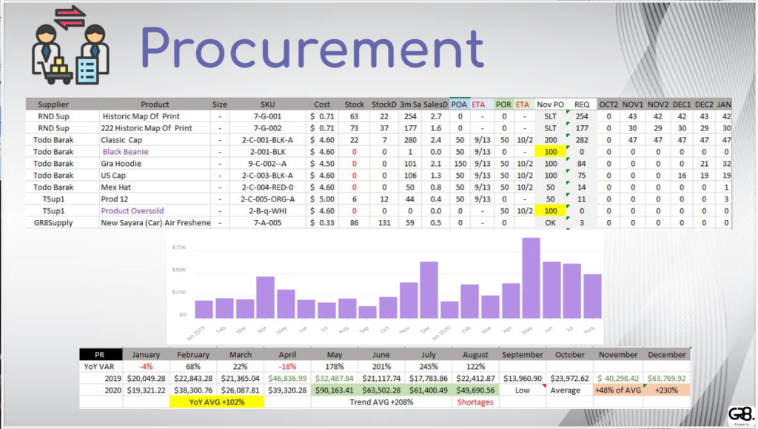Select the blue POA column header

(459, 104)
